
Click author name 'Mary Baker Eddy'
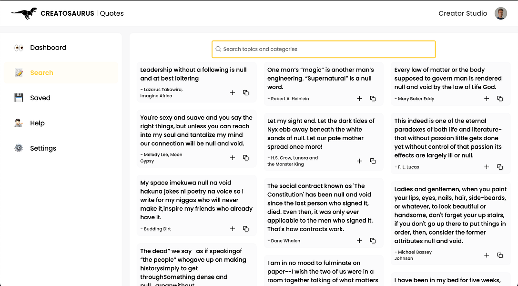click(414, 99)
